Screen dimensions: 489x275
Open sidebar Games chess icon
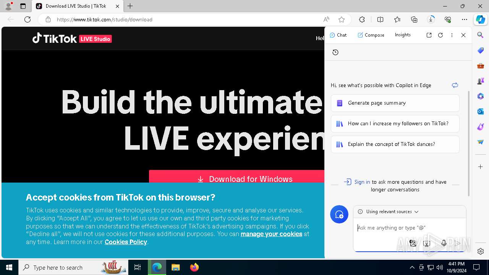481,81
